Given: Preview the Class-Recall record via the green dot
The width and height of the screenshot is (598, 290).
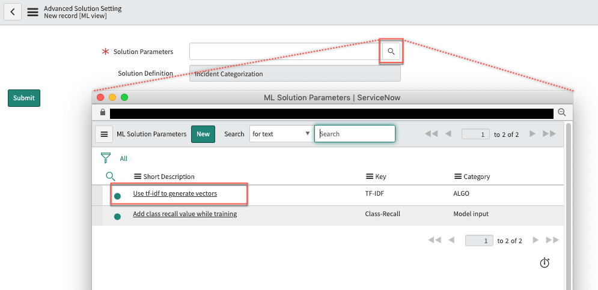Looking at the screenshot, I should click(x=117, y=217).
